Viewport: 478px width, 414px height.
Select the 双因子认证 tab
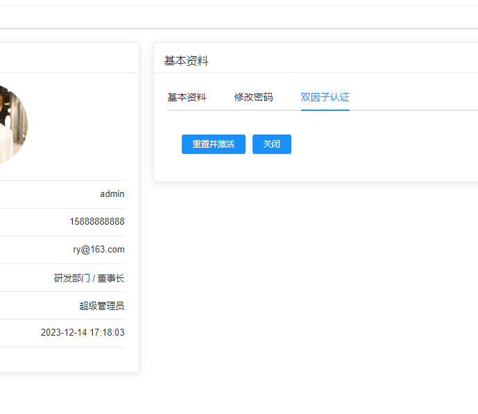pyautogui.click(x=325, y=97)
